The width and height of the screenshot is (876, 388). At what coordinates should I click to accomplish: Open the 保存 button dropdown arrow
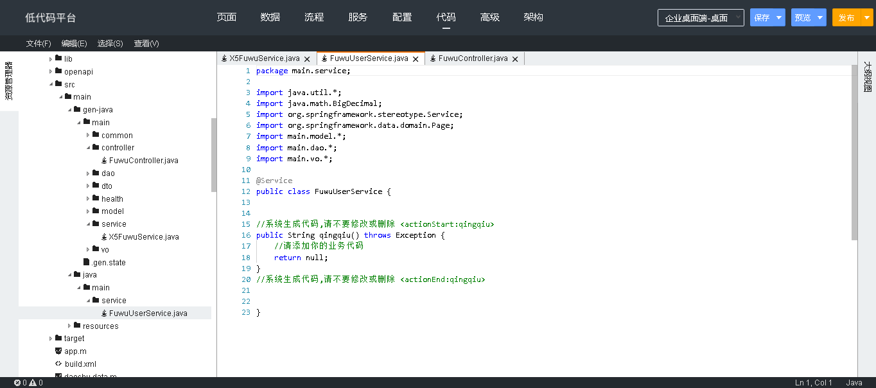tap(779, 18)
